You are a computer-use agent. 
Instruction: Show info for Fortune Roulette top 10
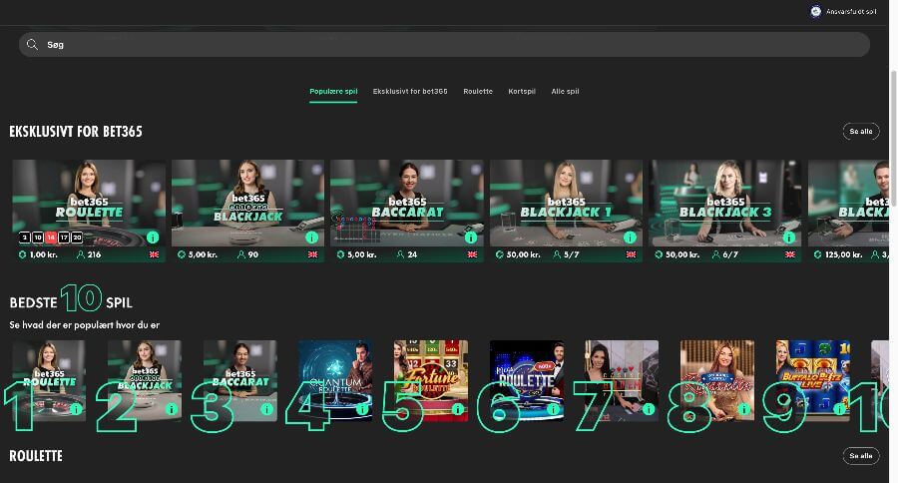[x=458, y=409]
